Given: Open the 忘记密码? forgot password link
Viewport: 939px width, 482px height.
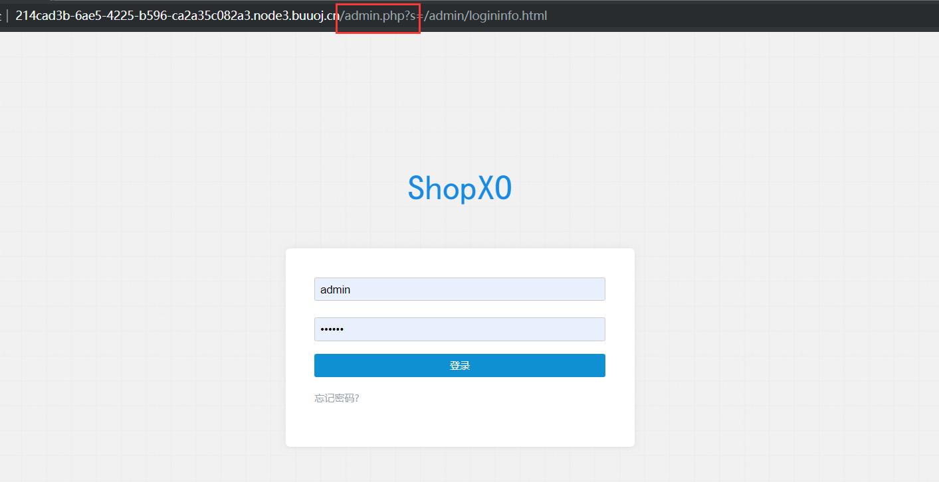Looking at the screenshot, I should click(336, 398).
